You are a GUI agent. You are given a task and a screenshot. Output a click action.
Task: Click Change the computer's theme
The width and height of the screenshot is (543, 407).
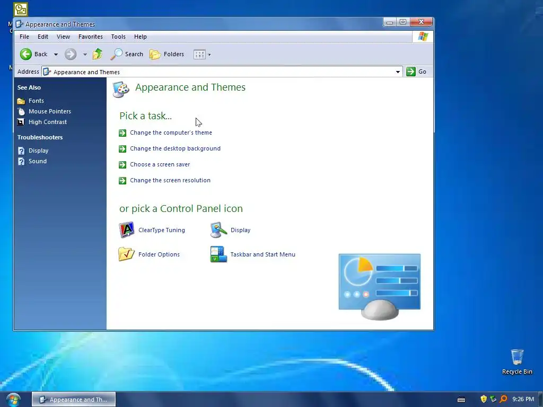click(x=171, y=132)
